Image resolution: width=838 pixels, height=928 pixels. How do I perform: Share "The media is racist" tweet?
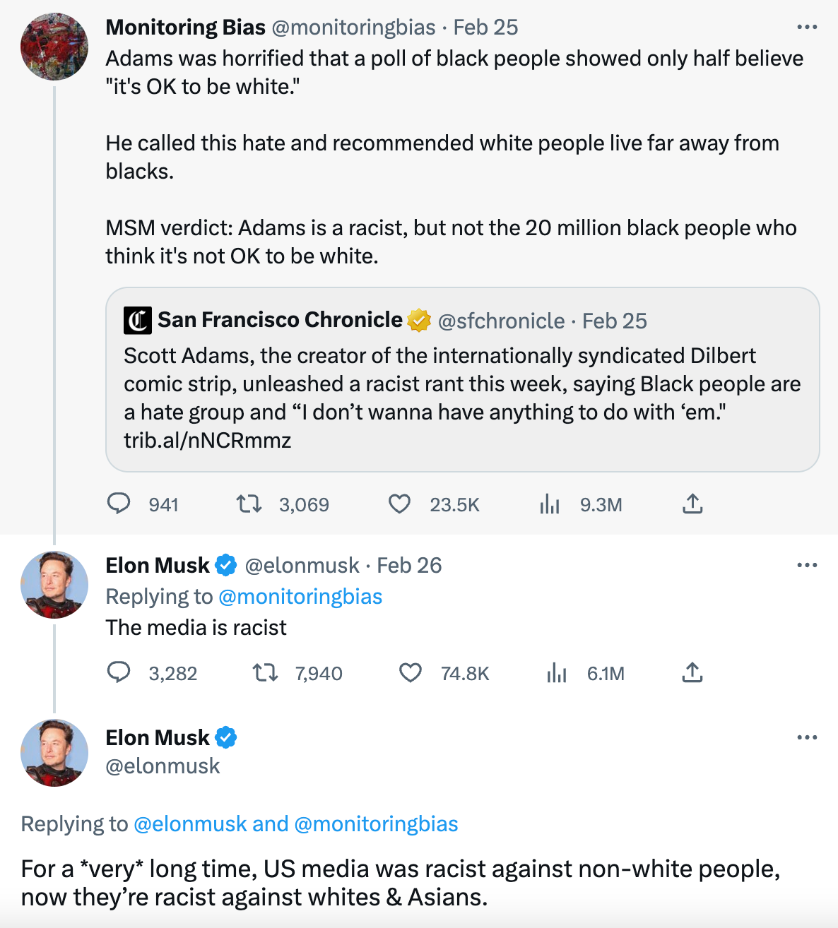click(x=692, y=672)
